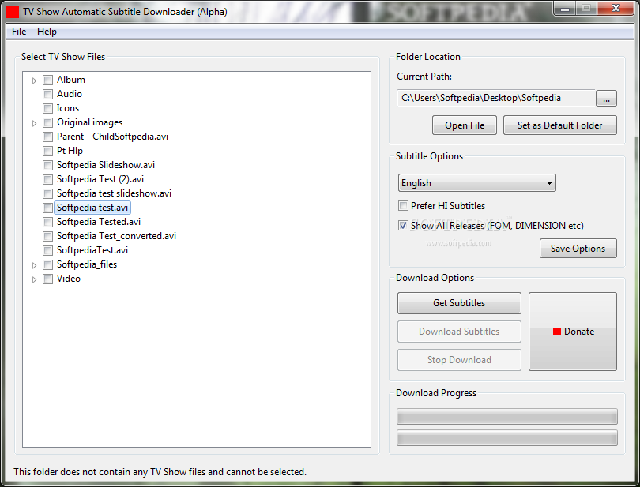This screenshot has width=640, height=487.
Task: Open the File menu
Action: click(19, 32)
